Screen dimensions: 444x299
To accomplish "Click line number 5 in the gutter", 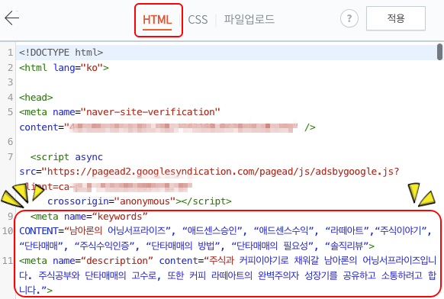I will pyautogui.click(x=10, y=112).
